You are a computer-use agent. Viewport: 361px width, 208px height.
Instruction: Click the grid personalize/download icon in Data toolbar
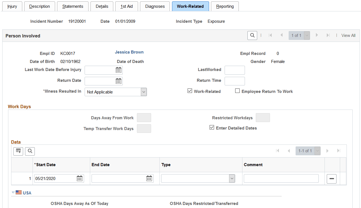pos(18,151)
